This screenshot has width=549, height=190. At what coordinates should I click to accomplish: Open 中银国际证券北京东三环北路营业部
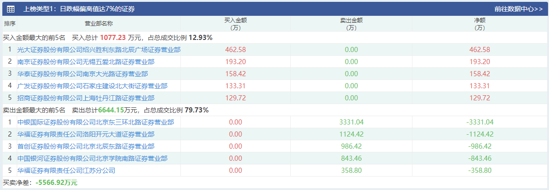96,122
